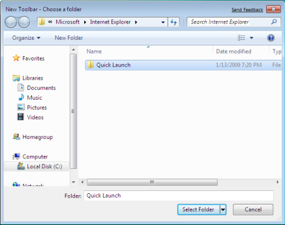
Task: Open the Videos library
Action: point(35,117)
